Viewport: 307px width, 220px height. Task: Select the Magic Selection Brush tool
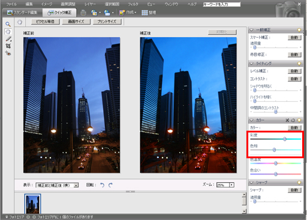coord(8,39)
